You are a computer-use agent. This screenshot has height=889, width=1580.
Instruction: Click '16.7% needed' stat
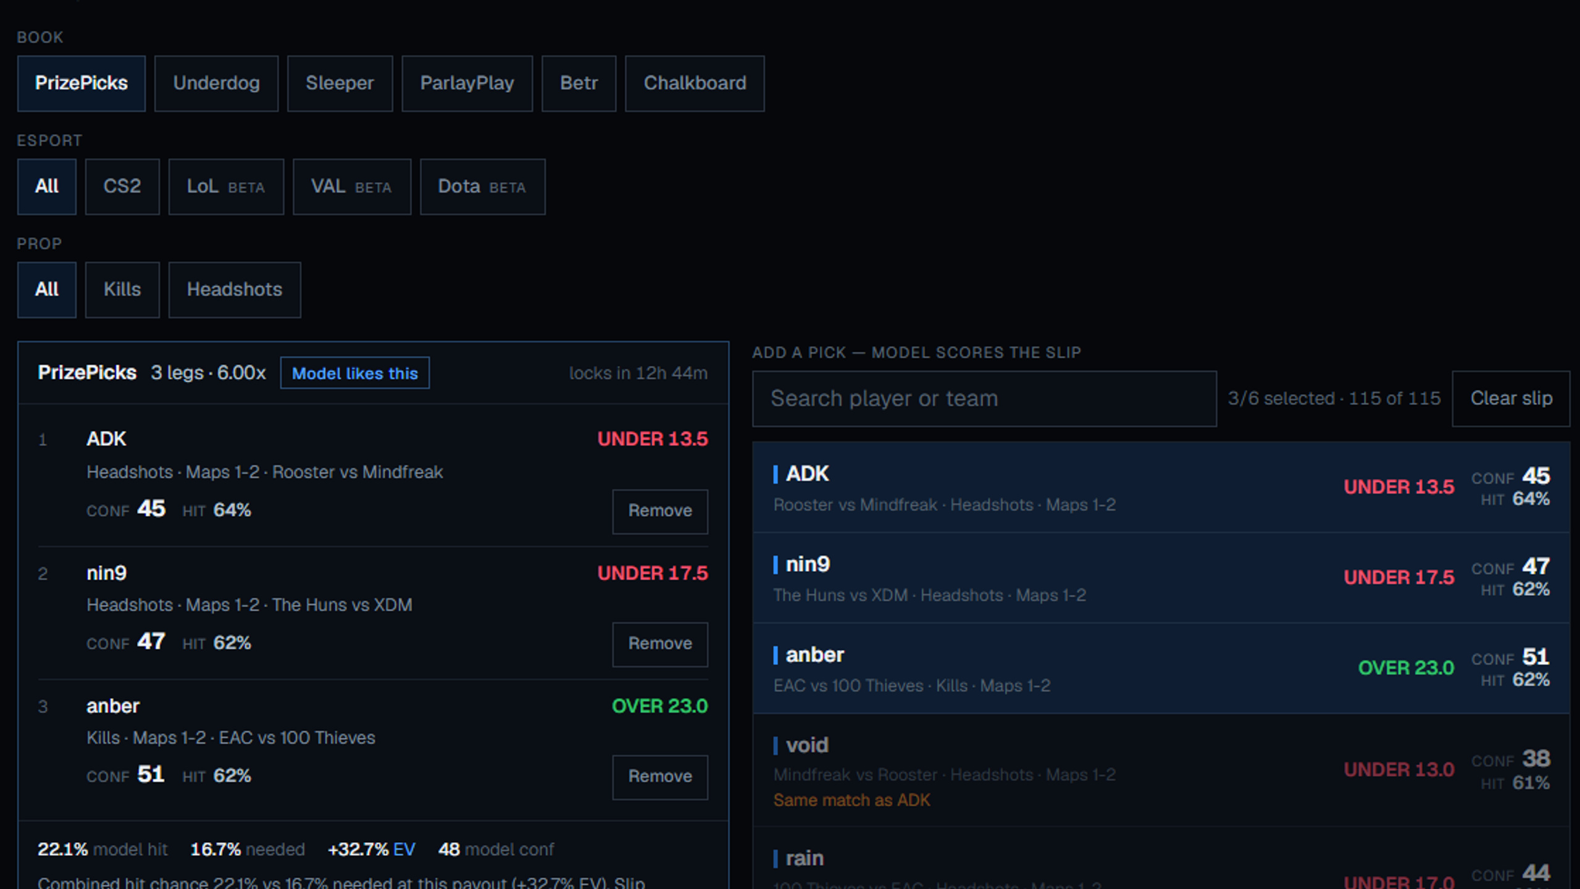coord(248,849)
